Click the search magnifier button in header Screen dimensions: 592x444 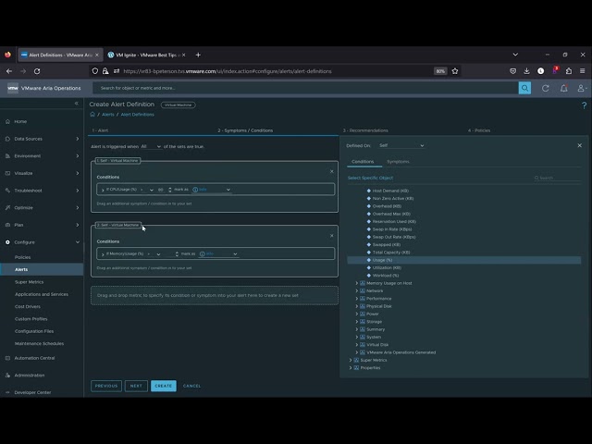(x=524, y=88)
